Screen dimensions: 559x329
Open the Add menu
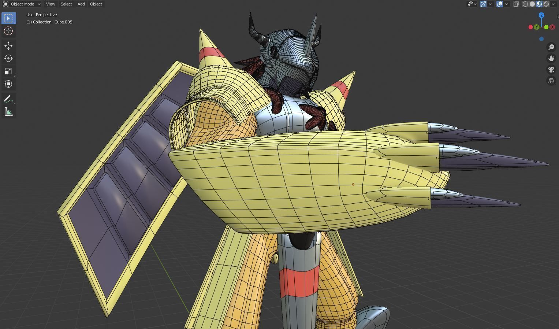tap(81, 4)
